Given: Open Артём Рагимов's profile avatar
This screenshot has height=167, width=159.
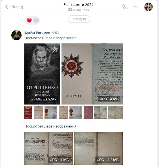Looking at the screenshot, I should pos(16,35).
